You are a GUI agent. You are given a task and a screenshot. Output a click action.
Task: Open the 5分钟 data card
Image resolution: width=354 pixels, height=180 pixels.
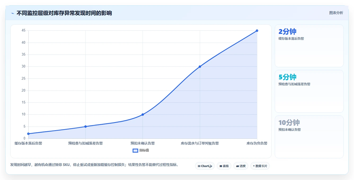309,91
